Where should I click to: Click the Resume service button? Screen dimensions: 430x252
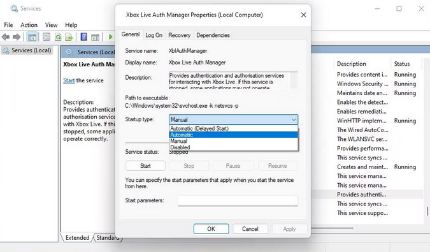click(x=278, y=166)
